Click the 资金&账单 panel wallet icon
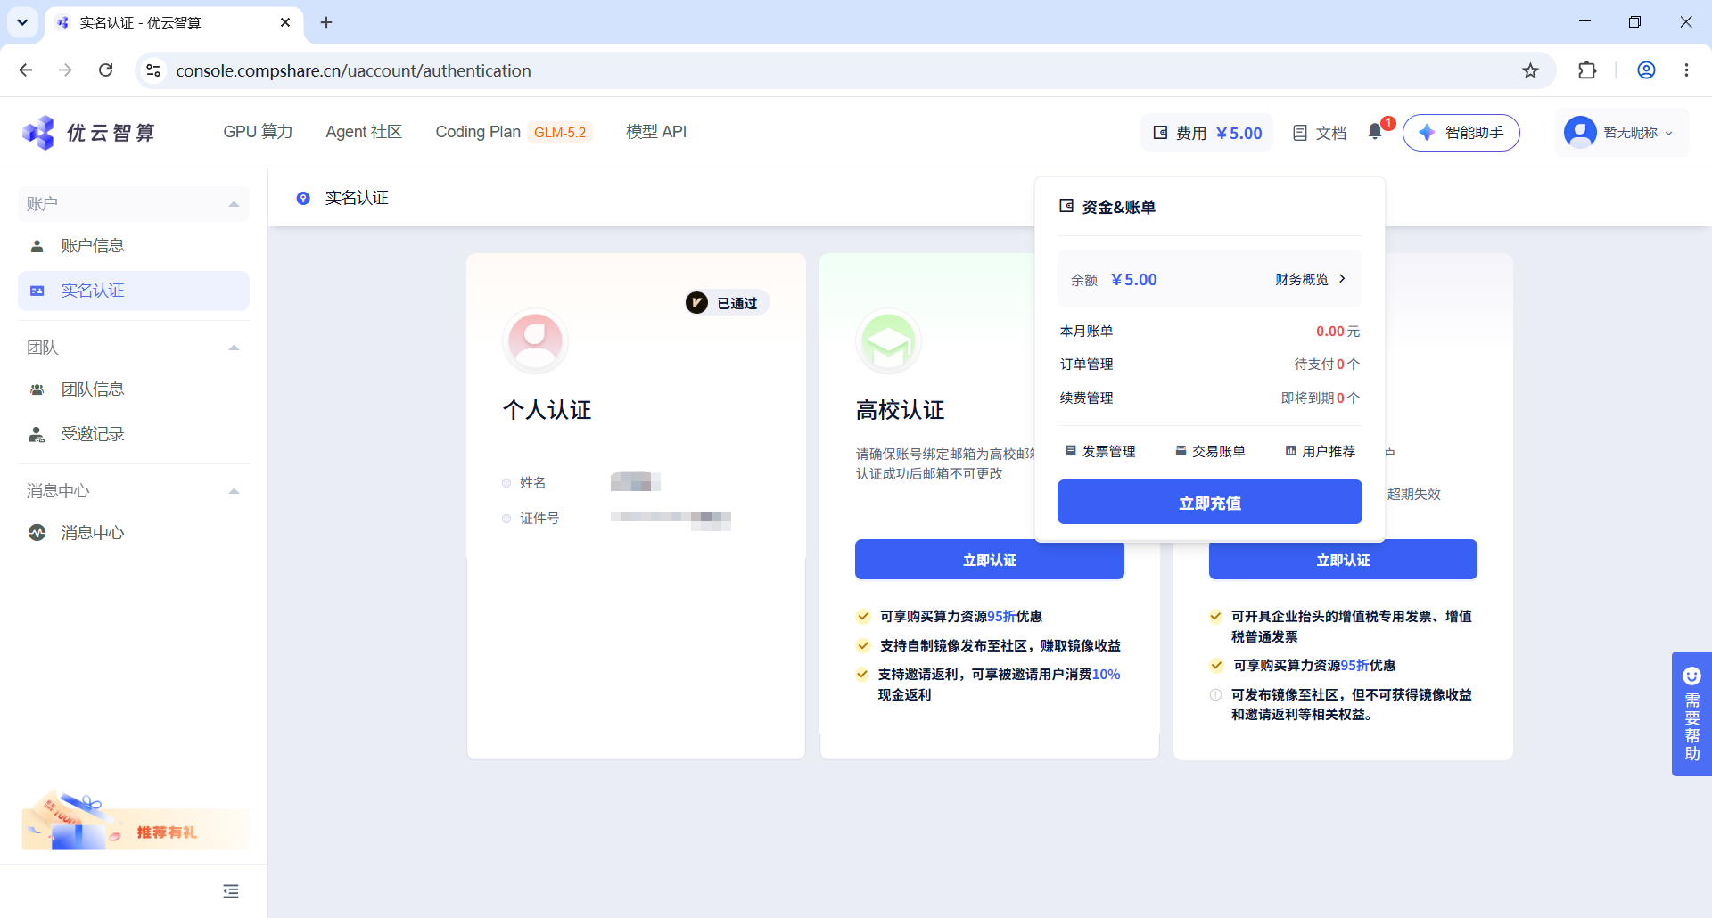This screenshot has width=1712, height=918. [x=1066, y=206]
